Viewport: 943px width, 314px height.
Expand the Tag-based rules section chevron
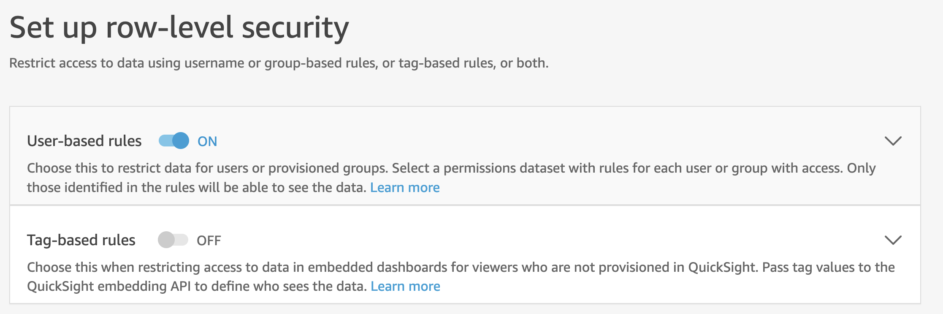[x=893, y=240]
